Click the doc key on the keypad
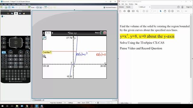Image resolution: width=193 pixels, height=108 pixels. pyautogui.click(x=27, y=43)
